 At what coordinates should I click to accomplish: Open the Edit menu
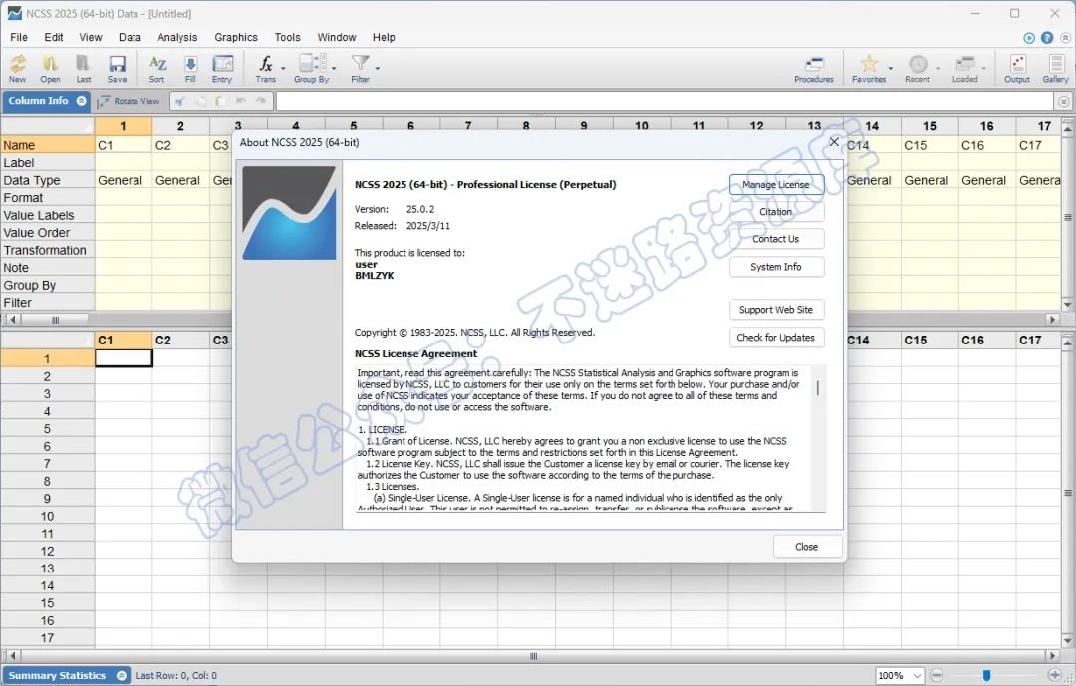[x=54, y=37]
